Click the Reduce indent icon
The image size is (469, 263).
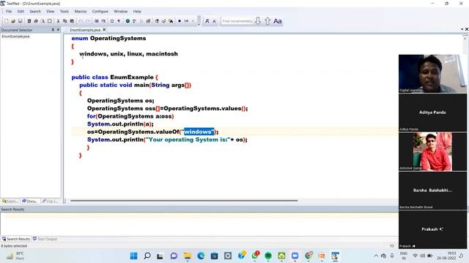(96, 21)
